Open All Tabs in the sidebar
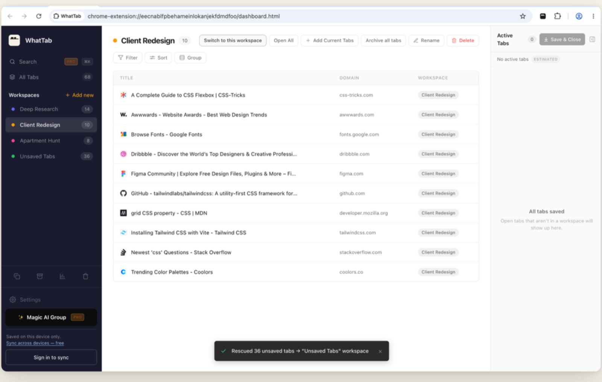The width and height of the screenshot is (602, 382). click(51, 77)
